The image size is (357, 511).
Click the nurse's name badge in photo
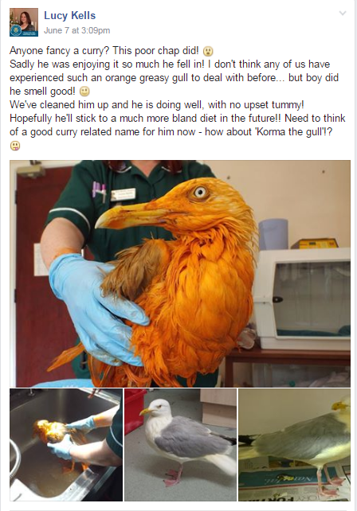123,194
